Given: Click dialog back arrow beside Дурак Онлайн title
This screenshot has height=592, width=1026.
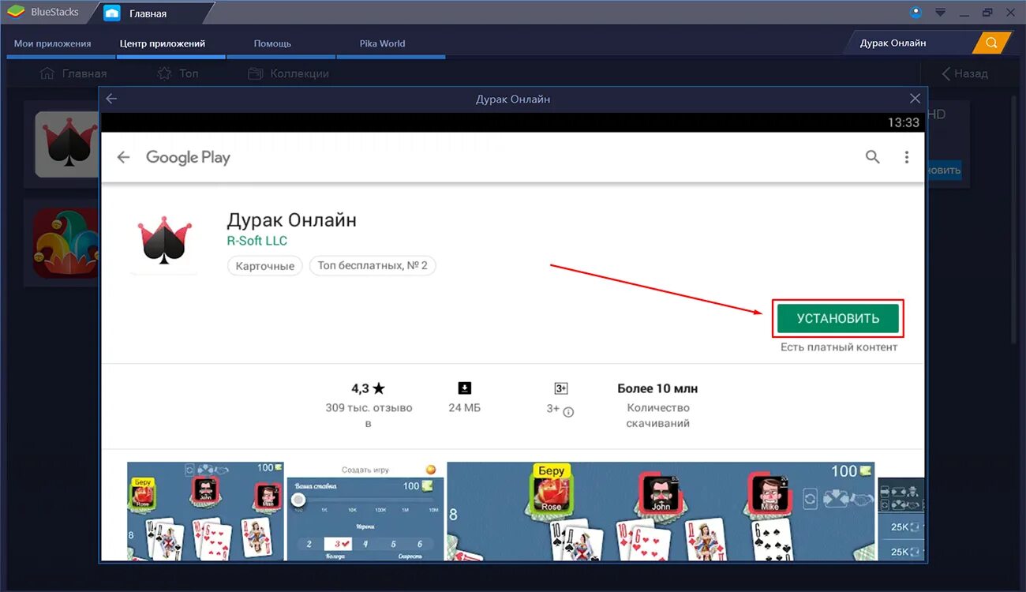Looking at the screenshot, I should 111,99.
